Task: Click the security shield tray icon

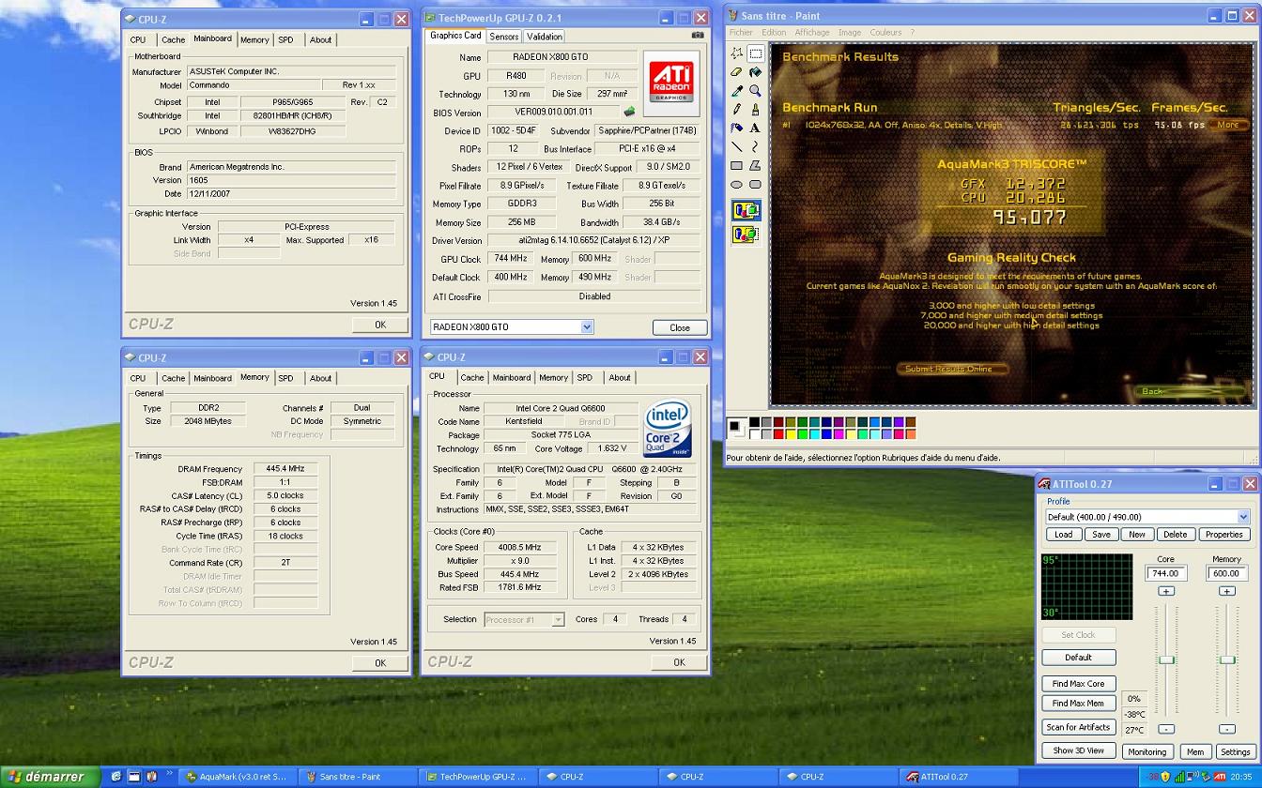Action: coord(1165,777)
